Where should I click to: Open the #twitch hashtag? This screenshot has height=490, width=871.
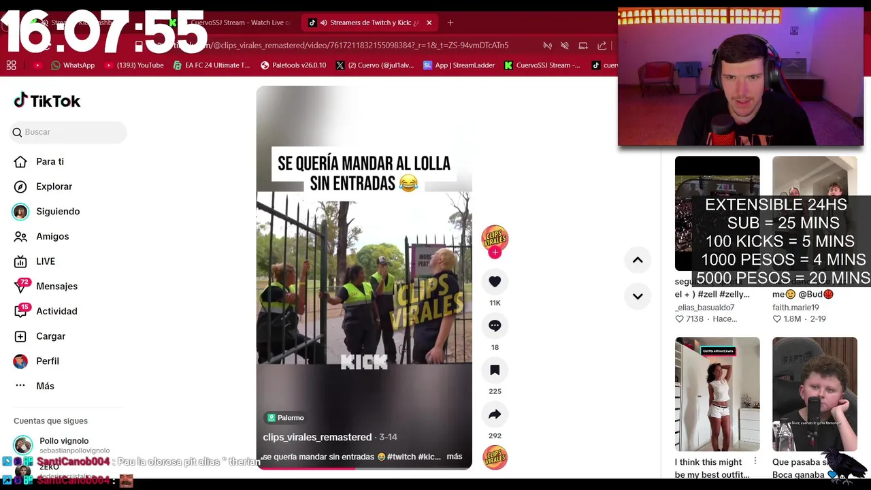(401, 457)
